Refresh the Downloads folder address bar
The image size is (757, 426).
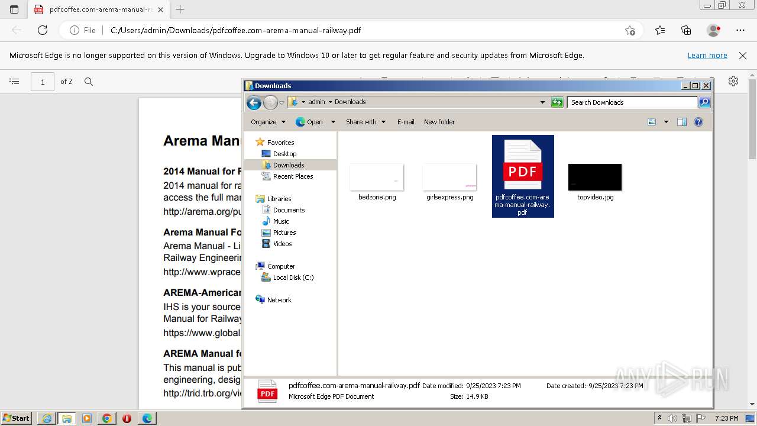557,102
